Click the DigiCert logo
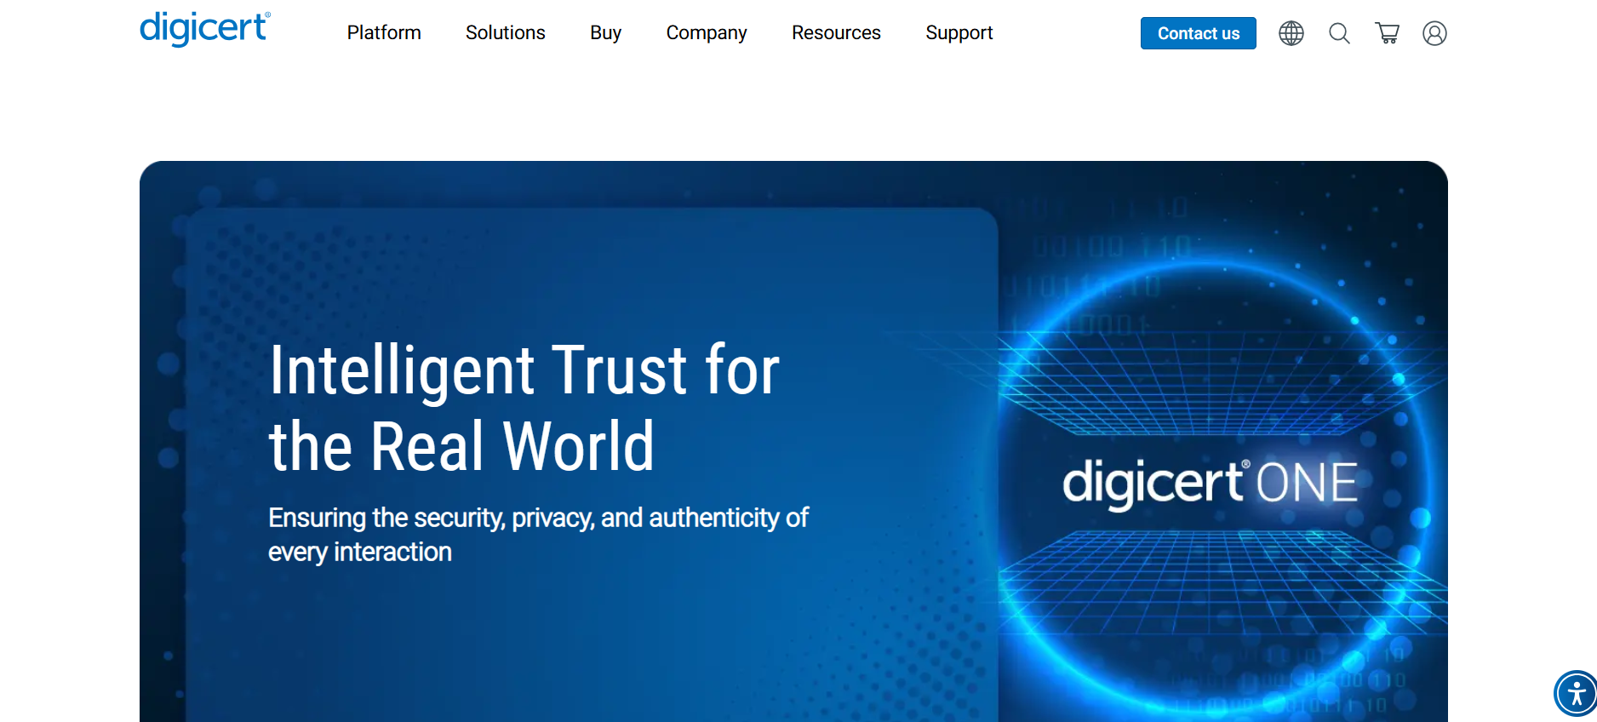The height and width of the screenshot is (722, 1597). [x=205, y=29]
